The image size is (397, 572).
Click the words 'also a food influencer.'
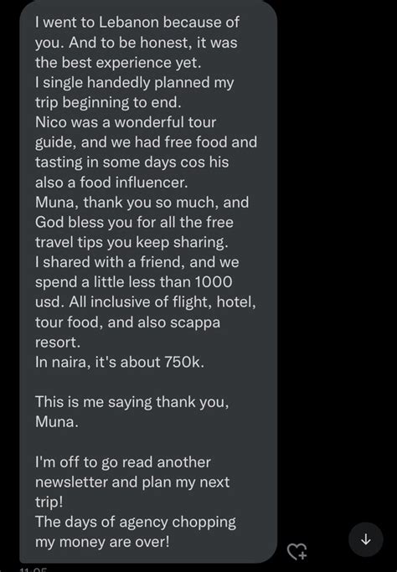pyautogui.click(x=111, y=182)
